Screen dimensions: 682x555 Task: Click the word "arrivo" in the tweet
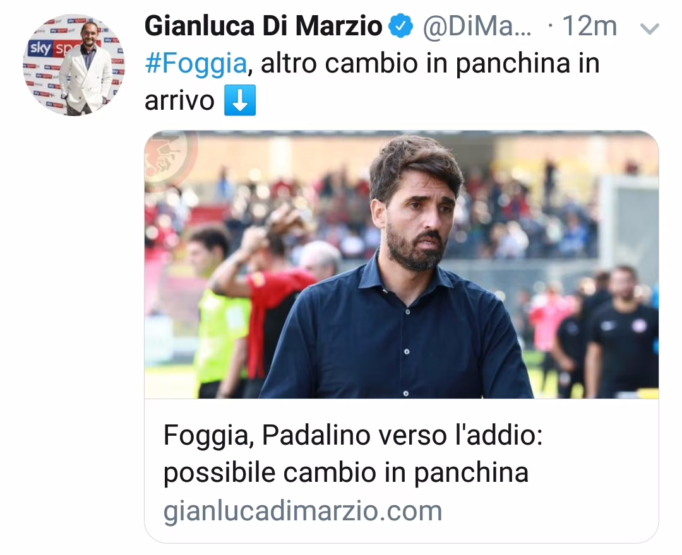pos(179,101)
